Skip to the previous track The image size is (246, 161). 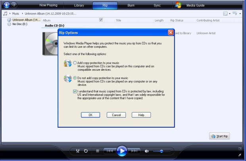pos(110,151)
